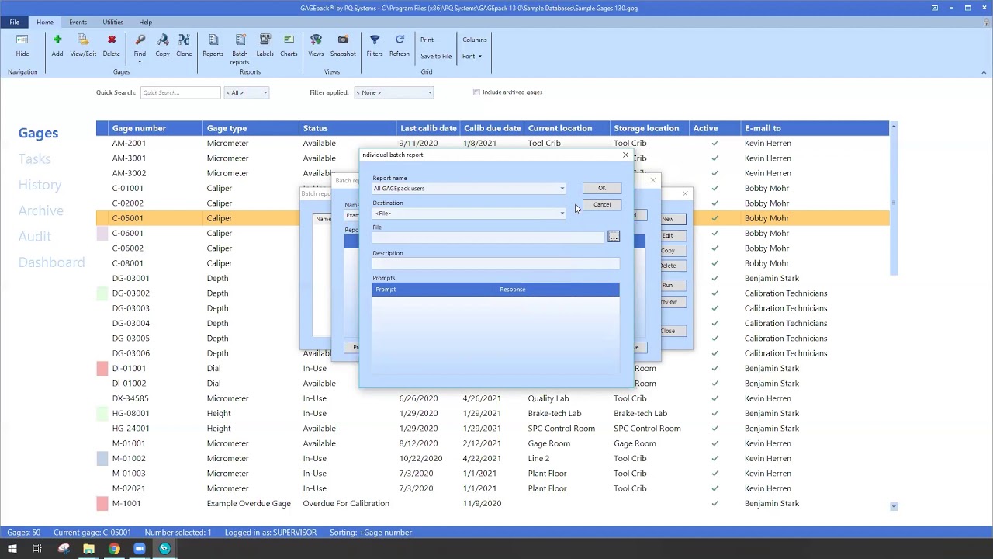Open Snipping tool on the taskbar
The height and width of the screenshot is (559, 993).
(x=64, y=549)
